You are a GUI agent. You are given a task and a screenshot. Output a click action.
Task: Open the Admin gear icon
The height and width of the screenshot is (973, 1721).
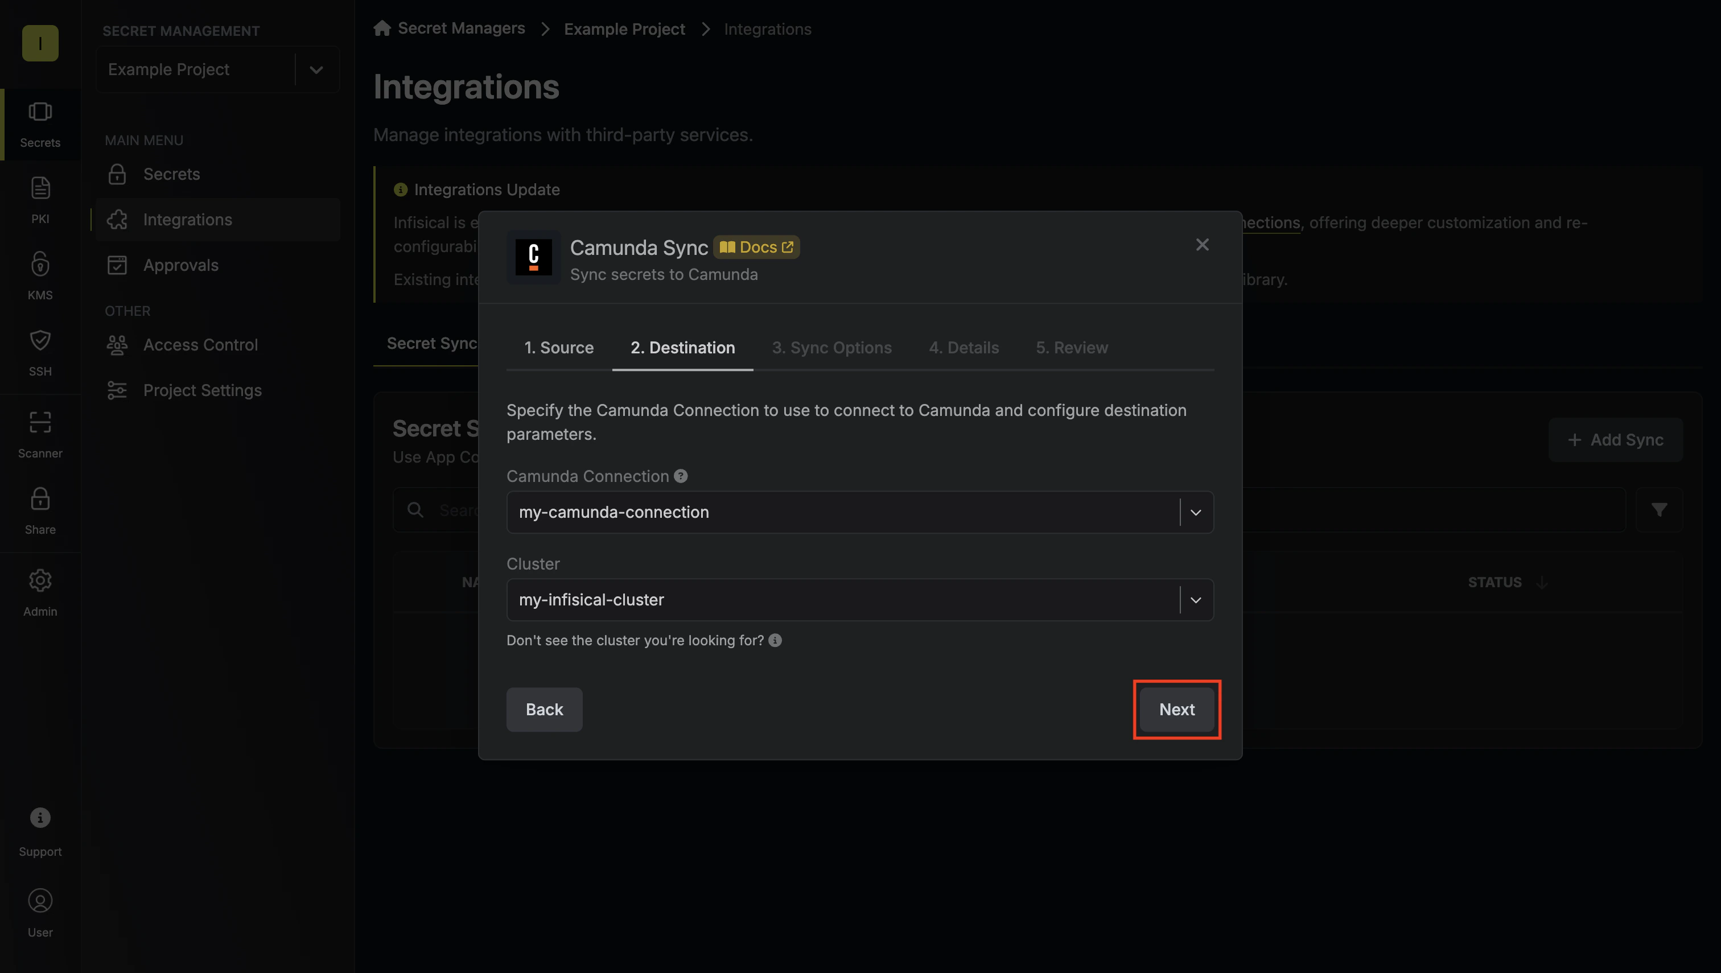click(x=40, y=580)
